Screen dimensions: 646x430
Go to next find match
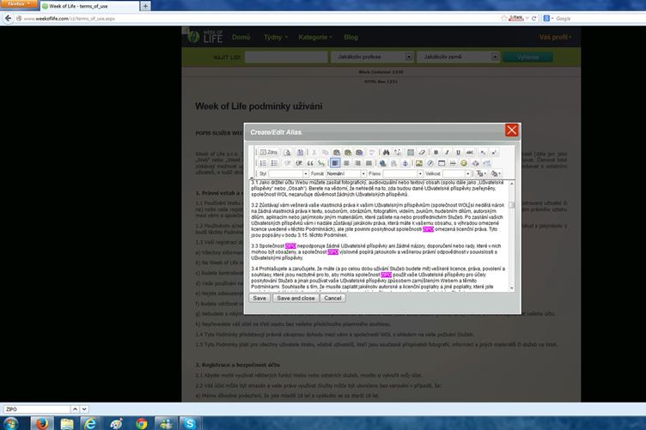coord(84,409)
